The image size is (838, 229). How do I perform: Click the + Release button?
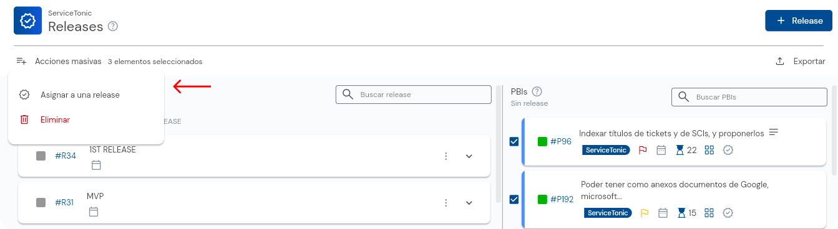(x=799, y=21)
